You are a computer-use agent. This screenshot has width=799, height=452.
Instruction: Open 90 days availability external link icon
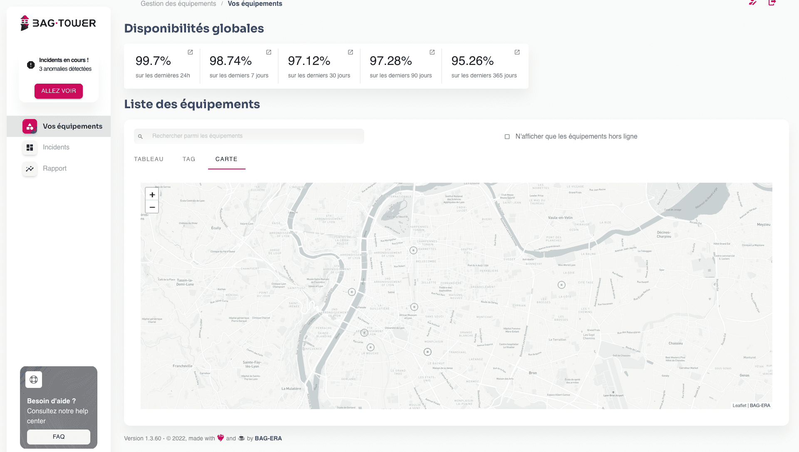click(432, 52)
